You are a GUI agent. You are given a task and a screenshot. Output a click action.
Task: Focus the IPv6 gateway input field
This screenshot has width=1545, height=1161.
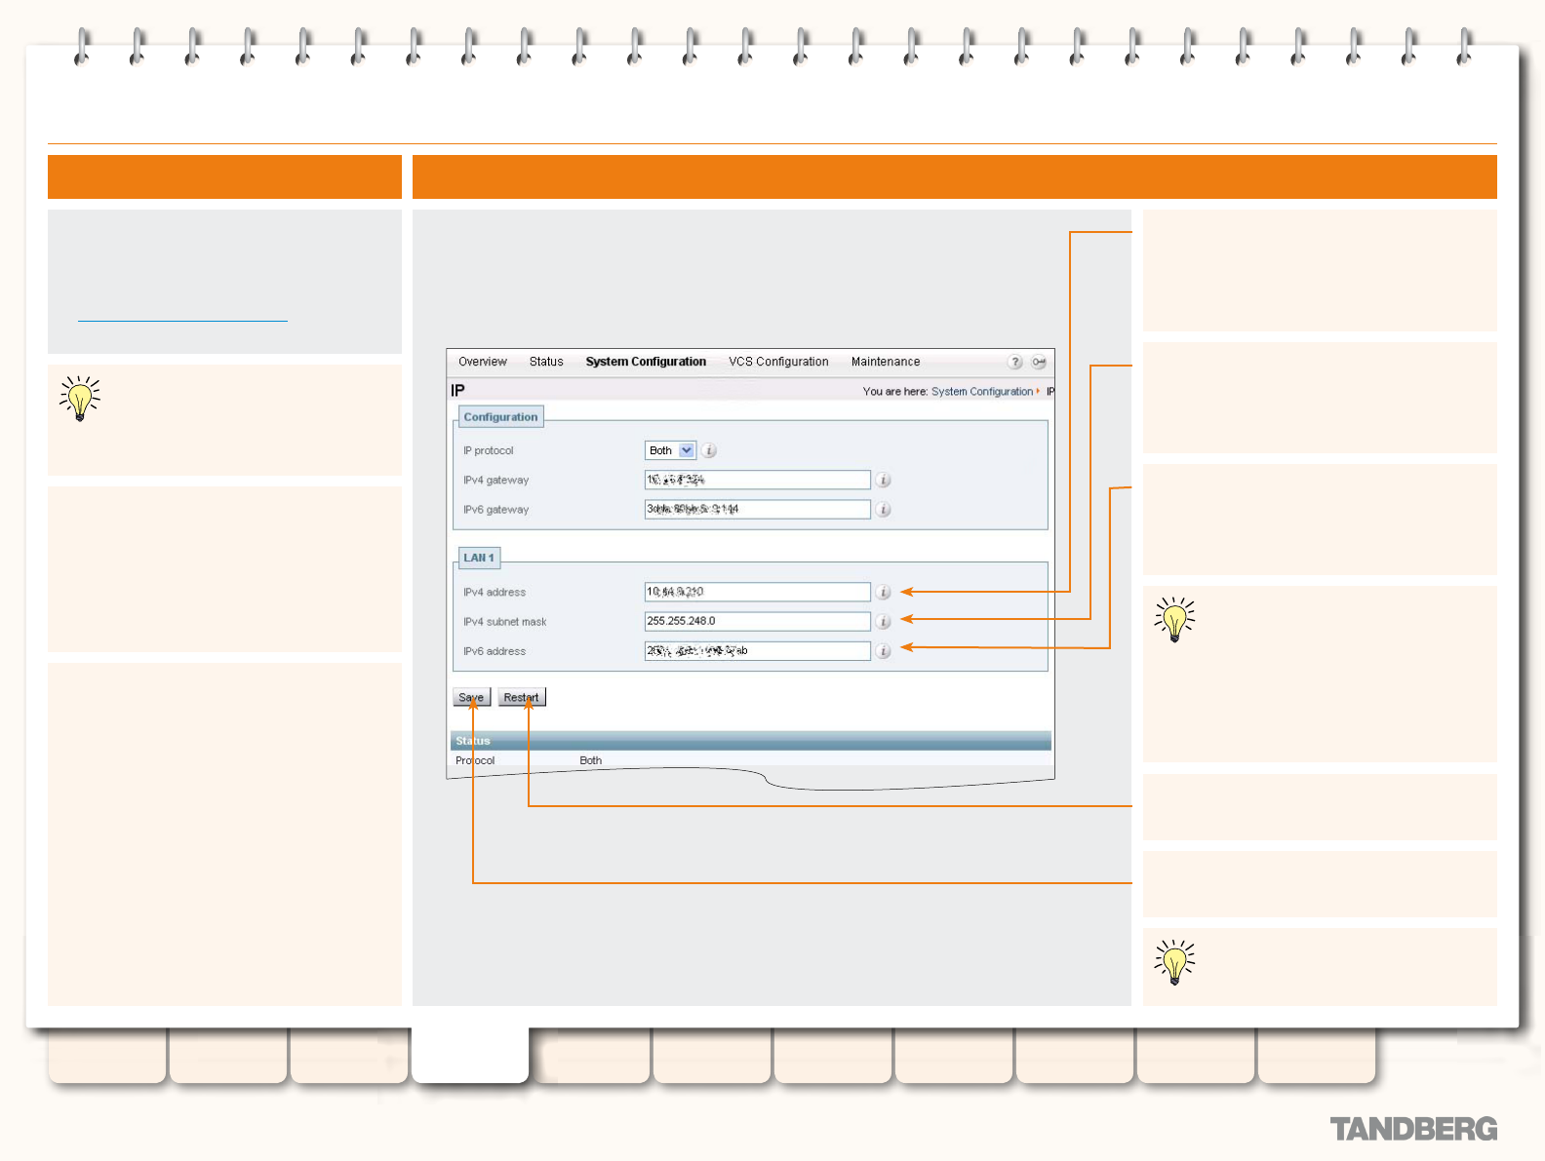click(757, 509)
